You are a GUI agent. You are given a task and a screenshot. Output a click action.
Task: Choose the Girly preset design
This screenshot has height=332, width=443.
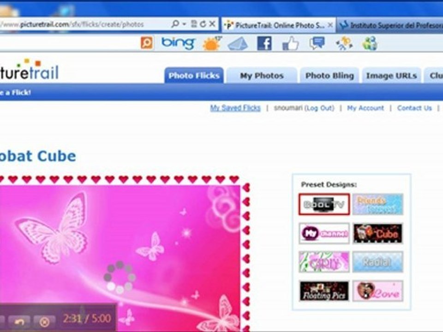click(x=324, y=262)
